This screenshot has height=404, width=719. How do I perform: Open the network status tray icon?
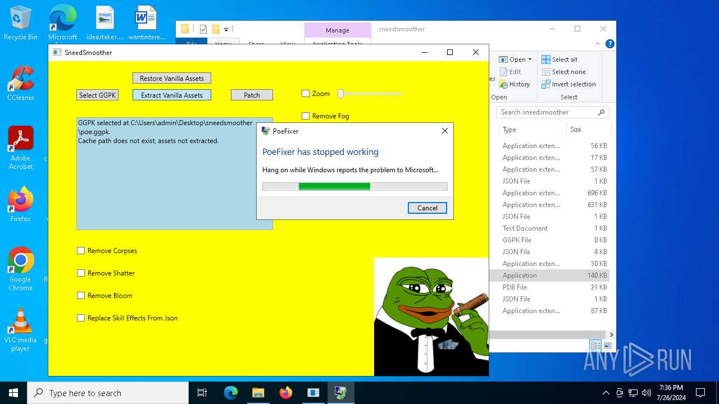[633, 393]
